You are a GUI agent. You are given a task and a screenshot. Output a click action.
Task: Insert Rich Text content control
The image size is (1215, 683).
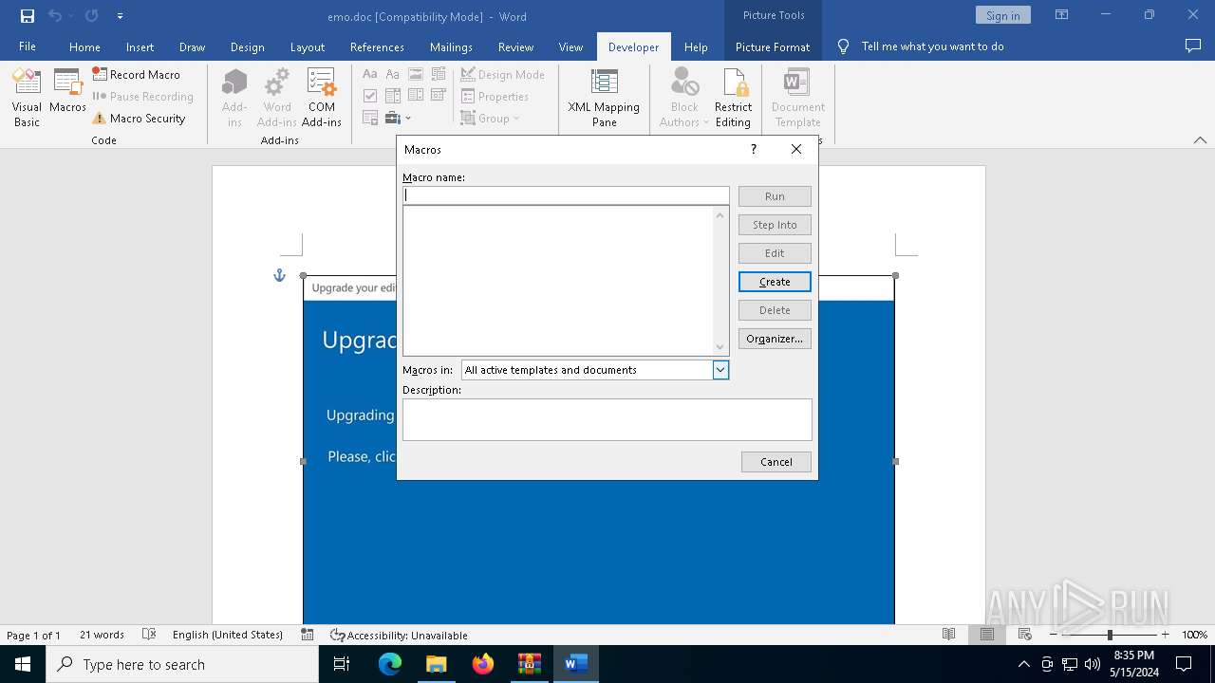point(370,74)
